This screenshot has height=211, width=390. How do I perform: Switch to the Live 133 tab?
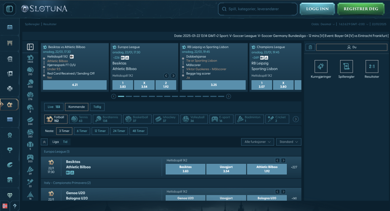54,107
